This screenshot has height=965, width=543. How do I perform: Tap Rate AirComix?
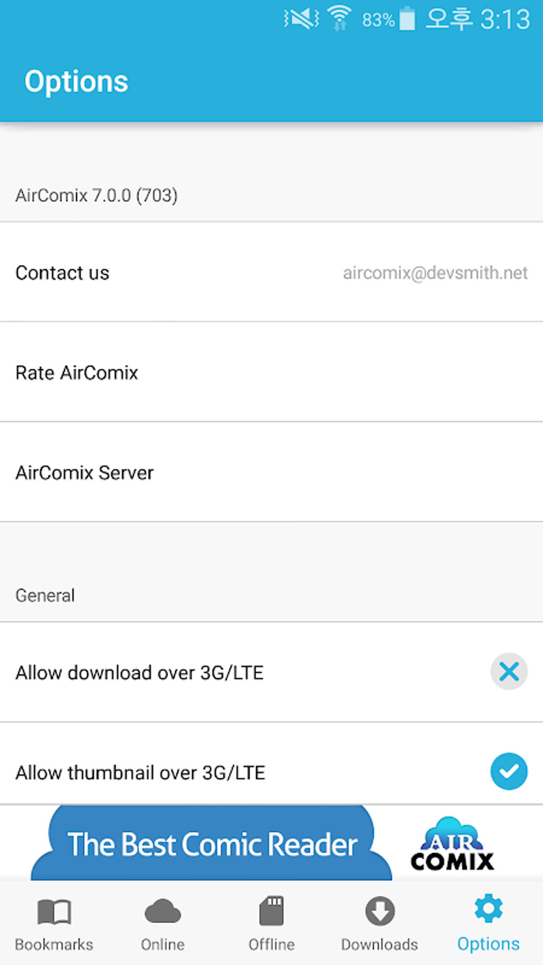(77, 373)
